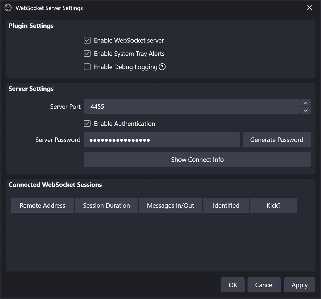
Task: Toggle the Enable Authentication checkbox
Action: (87, 124)
